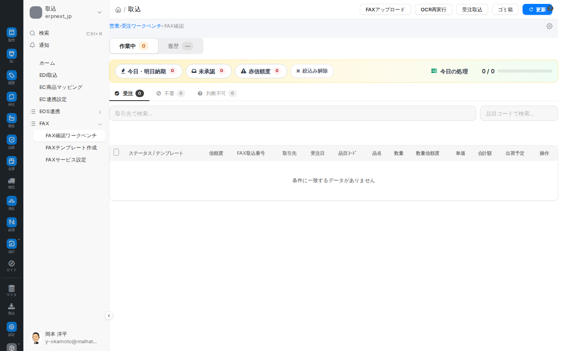Click the blue 更新 refresh button
Viewport: 562px width, 351px height.
click(x=537, y=9)
